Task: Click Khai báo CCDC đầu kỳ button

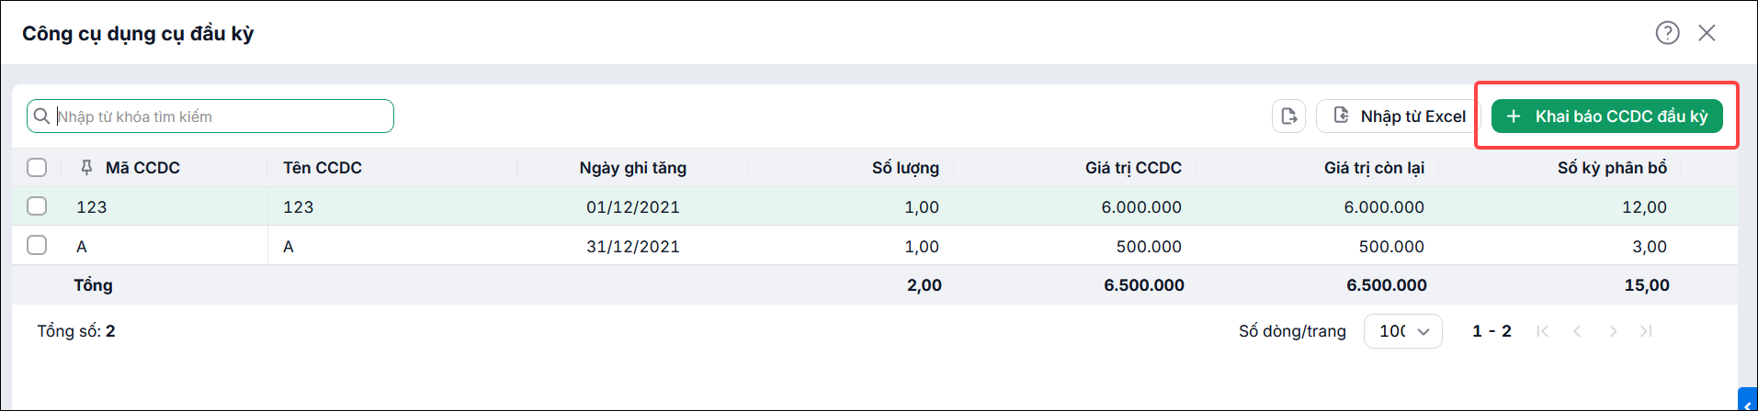Action: [1607, 117]
